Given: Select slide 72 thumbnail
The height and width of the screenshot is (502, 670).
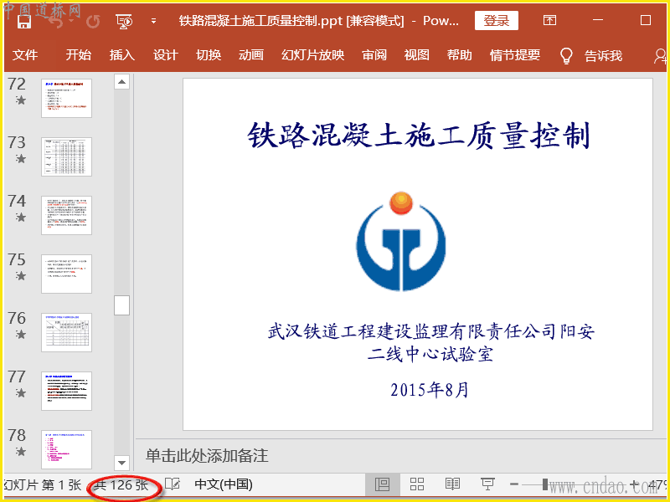Looking at the screenshot, I should [x=67, y=98].
